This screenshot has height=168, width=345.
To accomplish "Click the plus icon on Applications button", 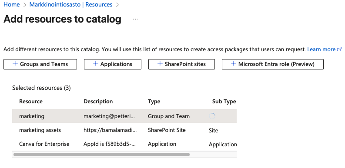I will click(x=95, y=64).
